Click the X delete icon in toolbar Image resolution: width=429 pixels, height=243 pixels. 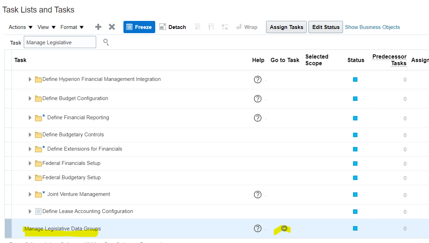point(112,27)
